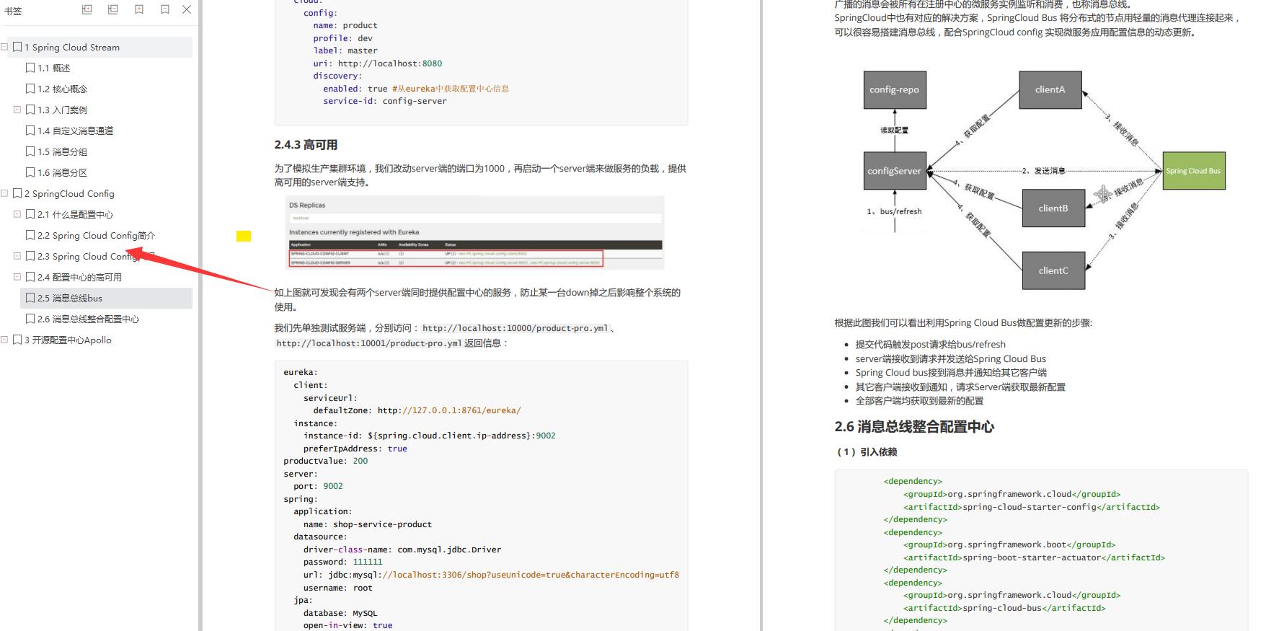Viewport: 1266px width, 631px height.
Task: Click the URL http://localhost:10000/product-pro.yml
Action: point(515,328)
